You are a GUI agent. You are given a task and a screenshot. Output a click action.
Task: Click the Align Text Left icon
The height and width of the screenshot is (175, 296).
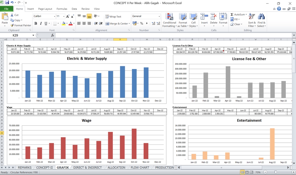click(x=79, y=23)
